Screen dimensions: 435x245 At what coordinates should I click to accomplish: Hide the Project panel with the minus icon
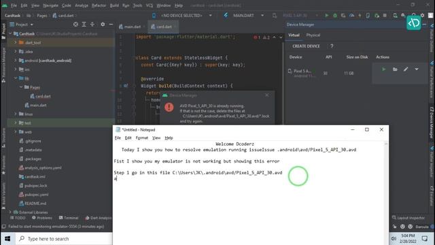[111, 24]
